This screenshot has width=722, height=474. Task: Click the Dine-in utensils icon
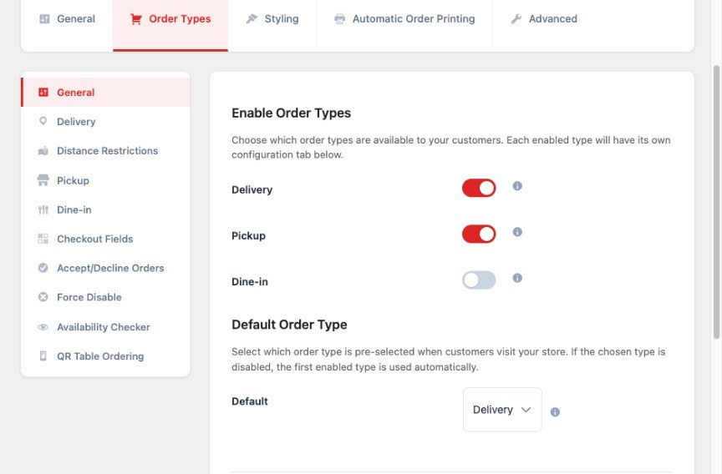coord(43,209)
